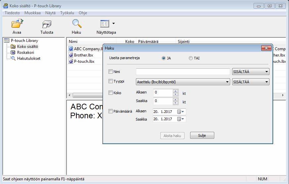Increase the Koko Saakka value spinner up
The image size is (289, 184).
tap(176, 99)
